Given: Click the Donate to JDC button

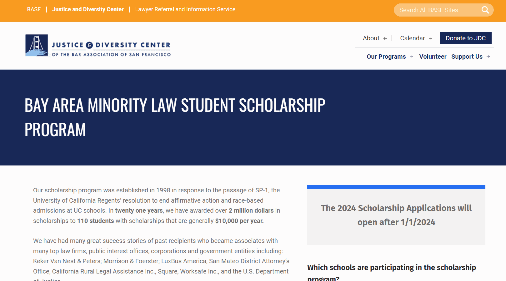Looking at the screenshot, I should (x=465, y=38).
